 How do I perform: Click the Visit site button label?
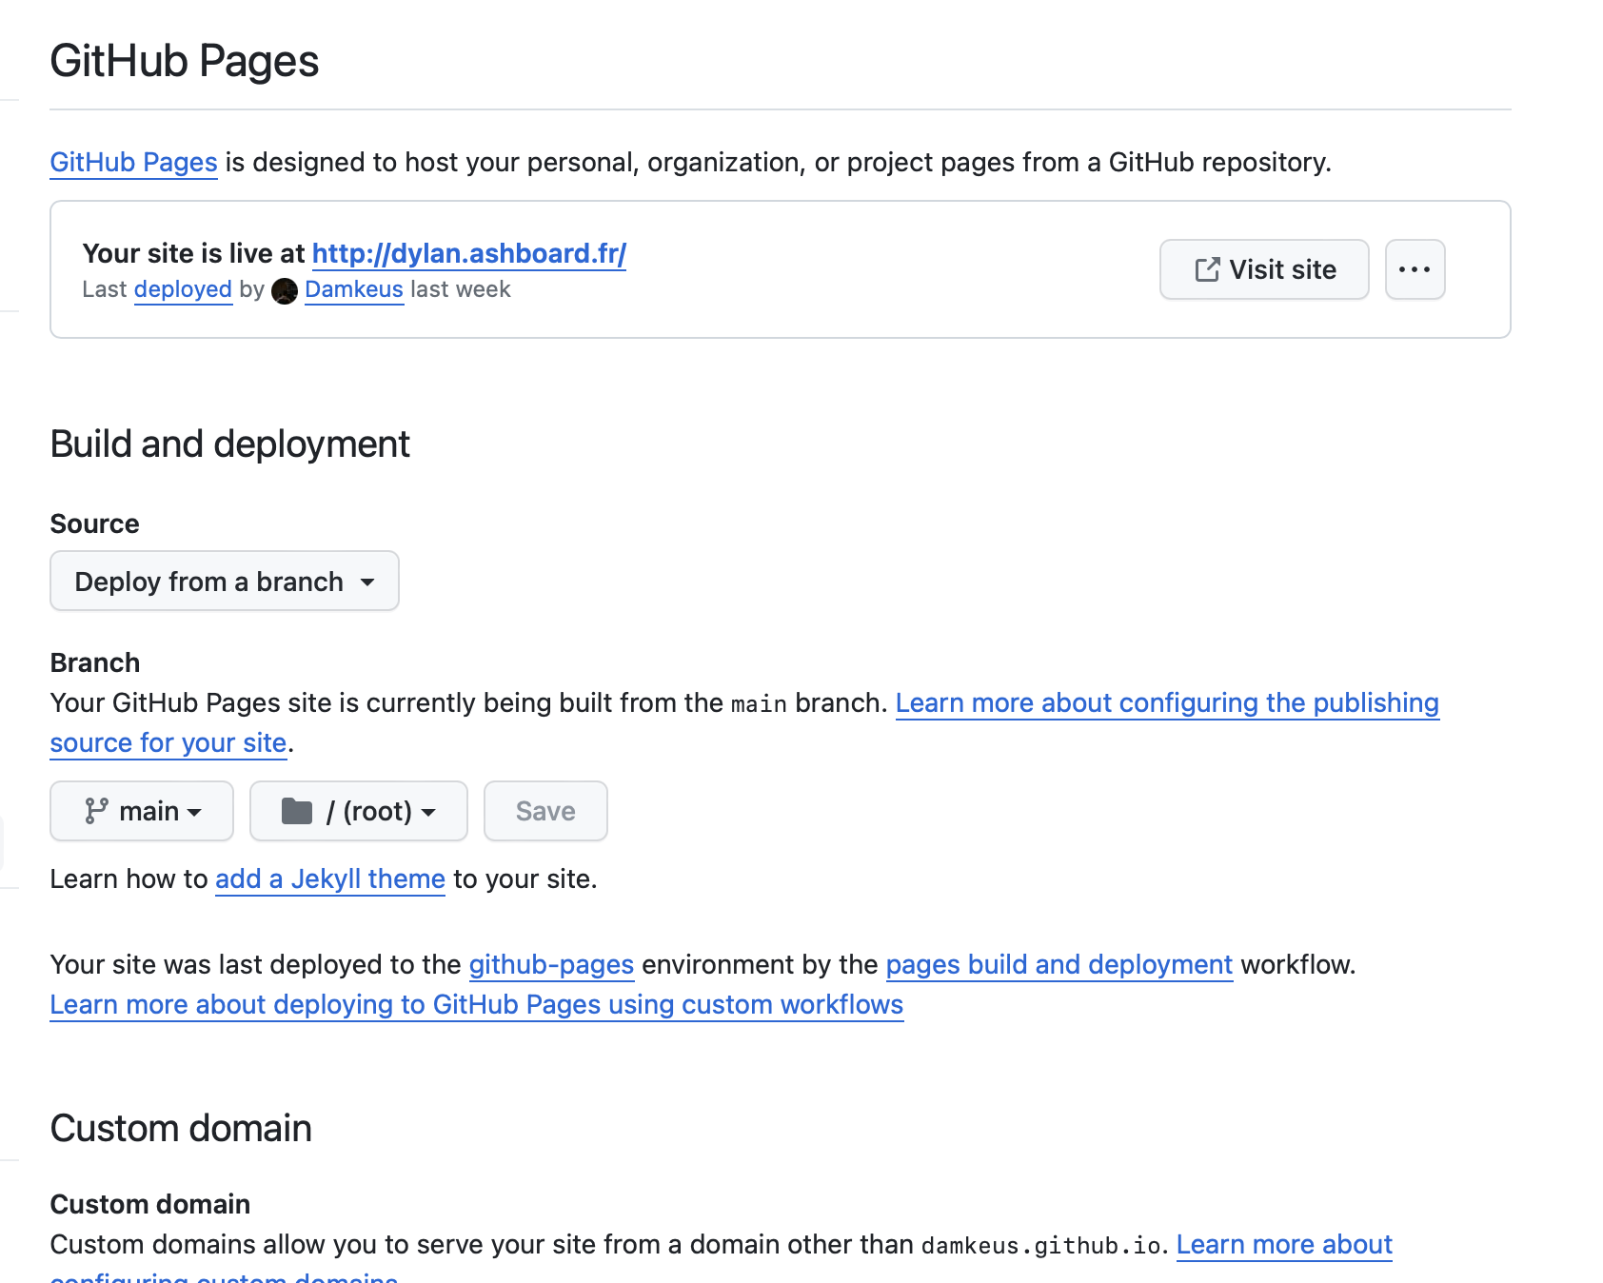(x=1282, y=270)
